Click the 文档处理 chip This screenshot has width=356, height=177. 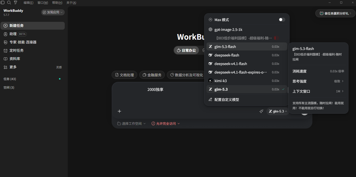click(x=124, y=75)
